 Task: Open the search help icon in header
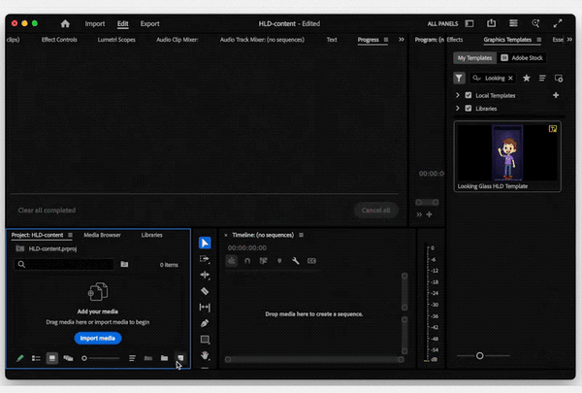tap(535, 23)
